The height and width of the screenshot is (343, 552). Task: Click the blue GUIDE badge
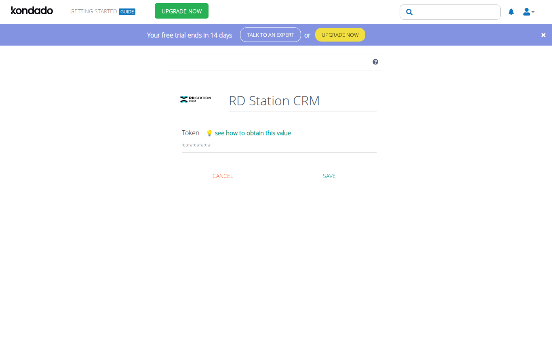pos(127,12)
